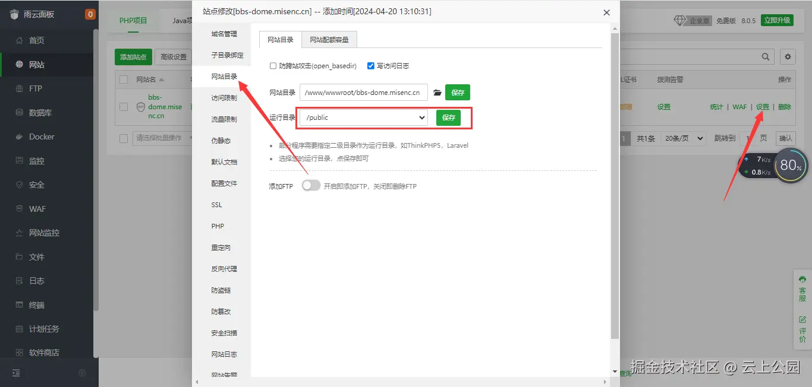Click 保存 next to 运行目录 dropdown
This screenshot has height=387, width=812.
point(449,118)
